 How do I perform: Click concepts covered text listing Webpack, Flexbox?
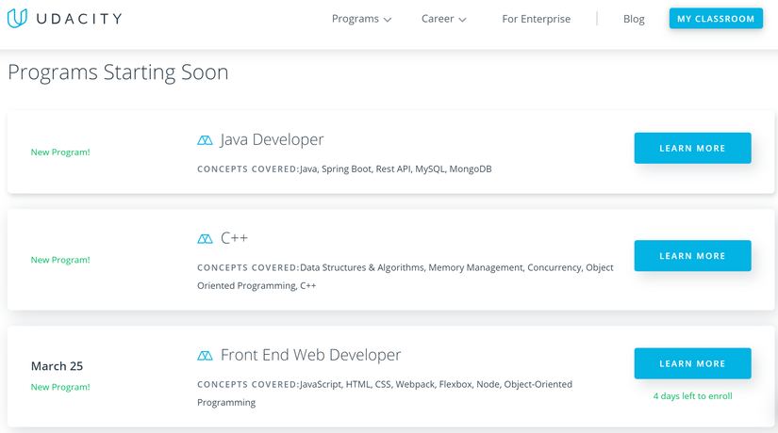coord(385,393)
